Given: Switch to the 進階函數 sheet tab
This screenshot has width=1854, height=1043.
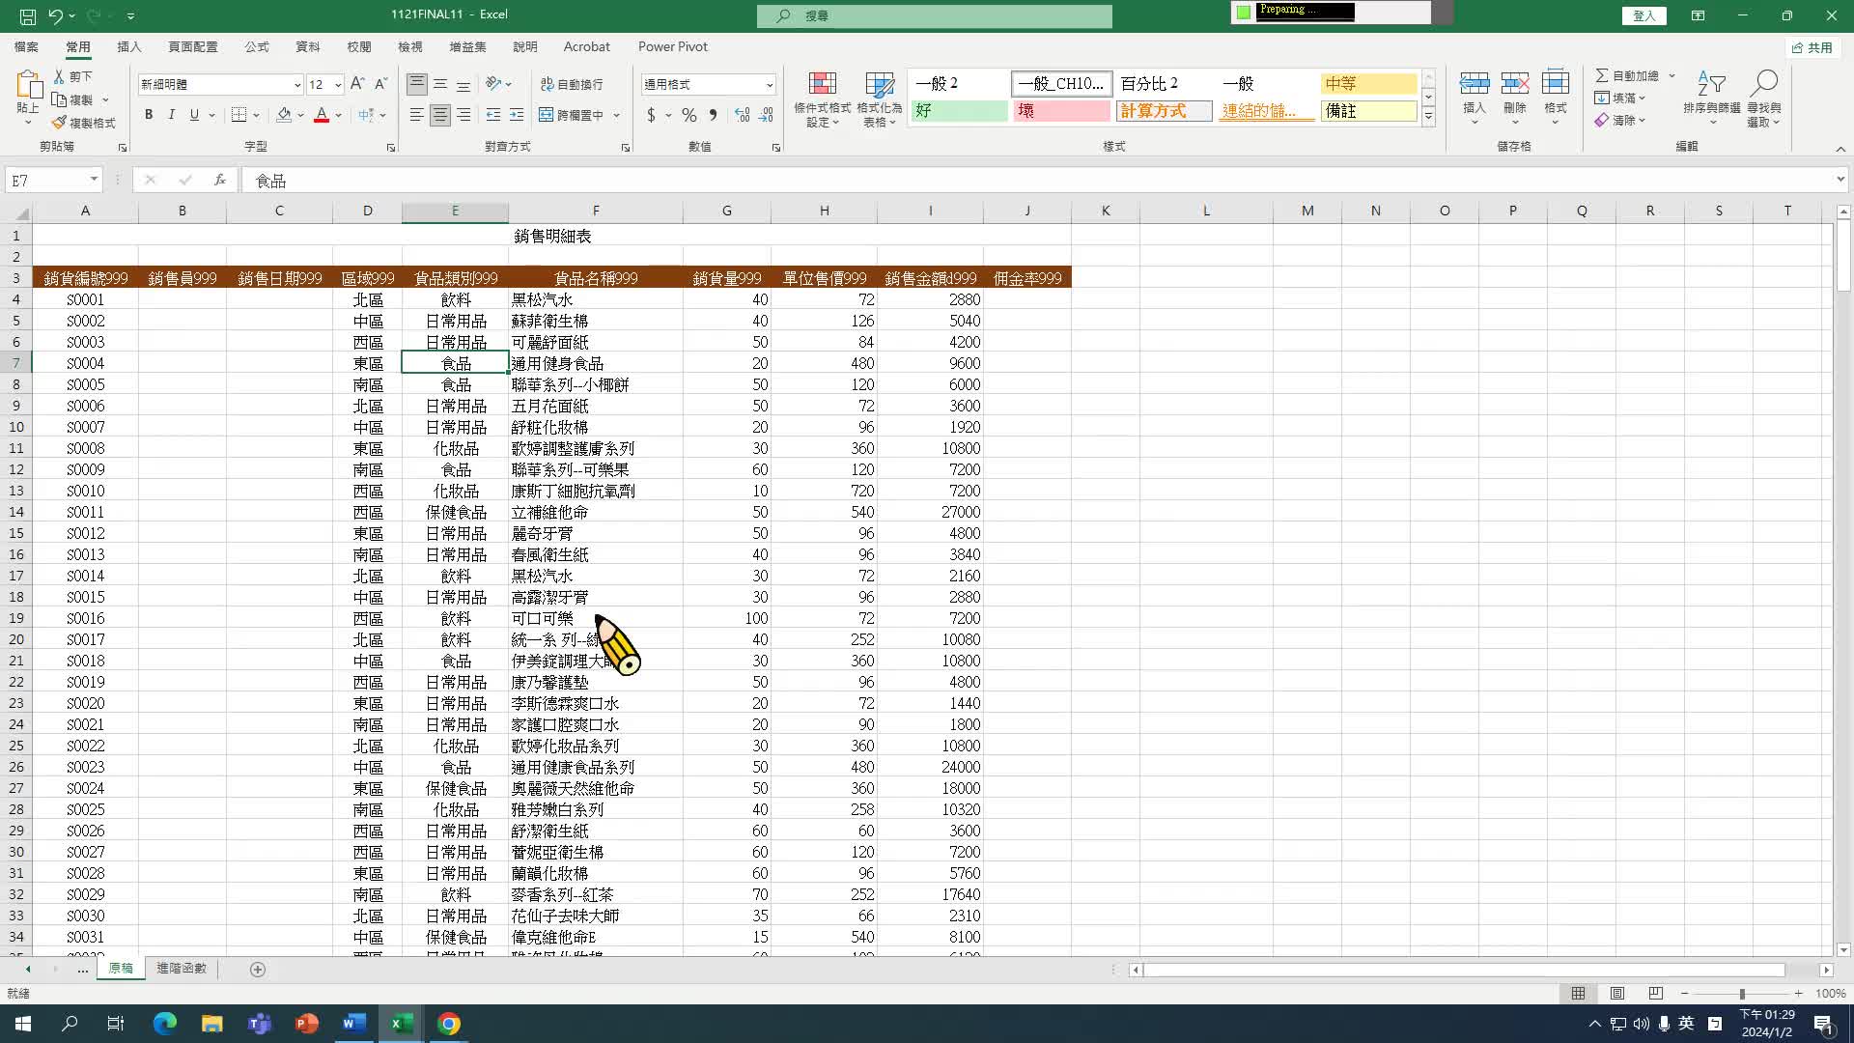Looking at the screenshot, I should click(x=182, y=969).
